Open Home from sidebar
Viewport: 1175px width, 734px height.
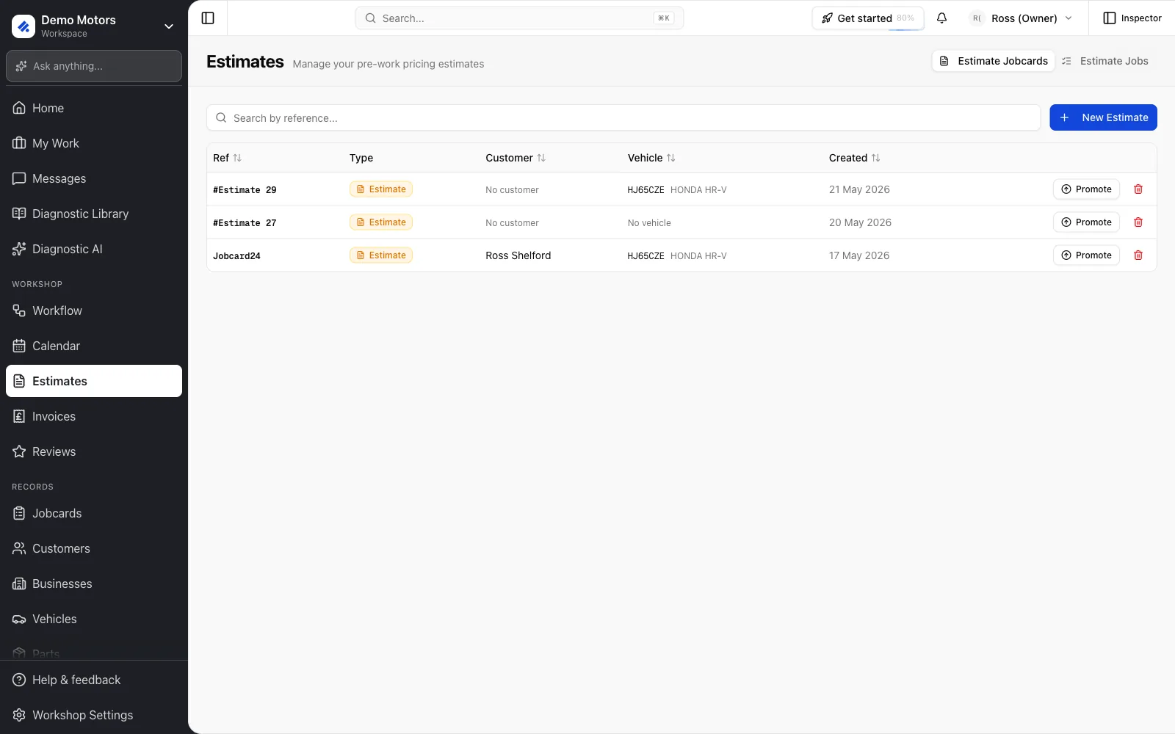(94, 108)
